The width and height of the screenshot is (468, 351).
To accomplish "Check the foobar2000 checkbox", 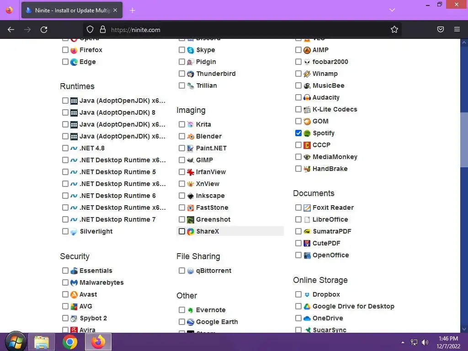I will (298, 62).
